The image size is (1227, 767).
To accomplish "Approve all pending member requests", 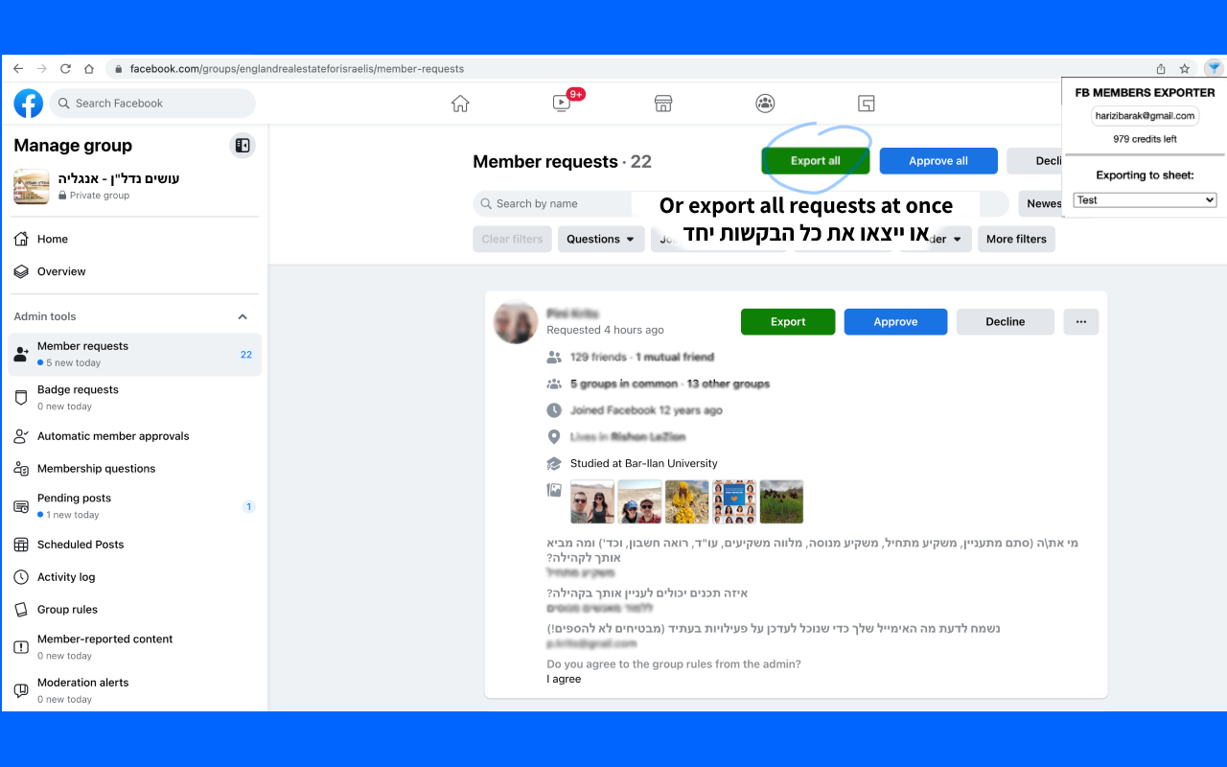I will pos(938,160).
